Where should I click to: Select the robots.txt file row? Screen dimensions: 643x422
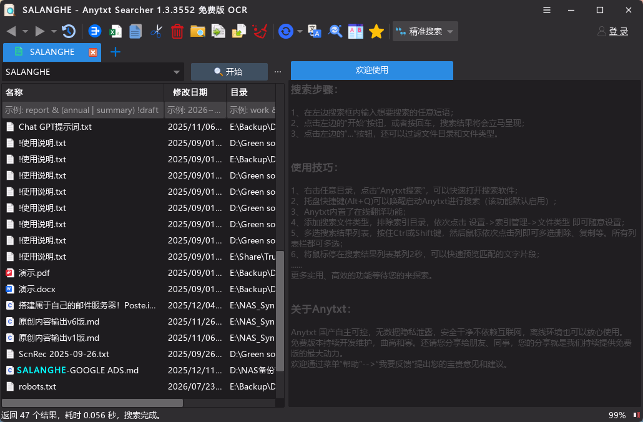pos(139,386)
